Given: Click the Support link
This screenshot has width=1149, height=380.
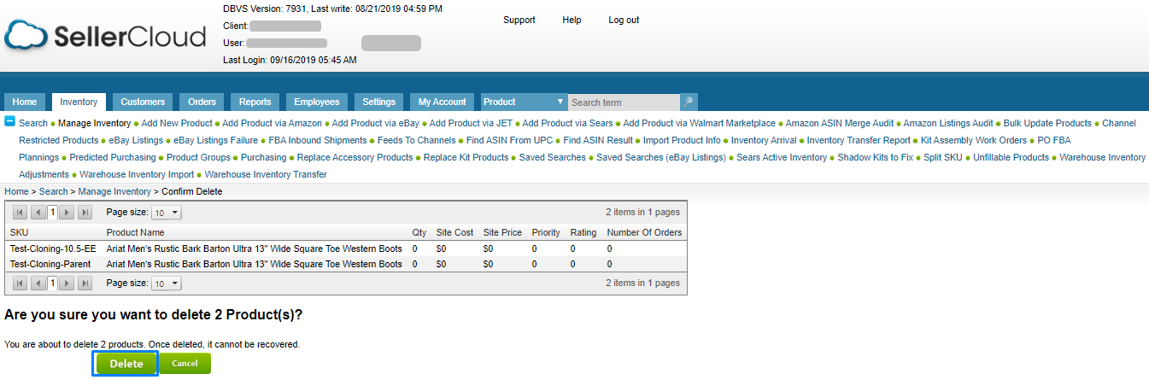Looking at the screenshot, I should pos(519,20).
